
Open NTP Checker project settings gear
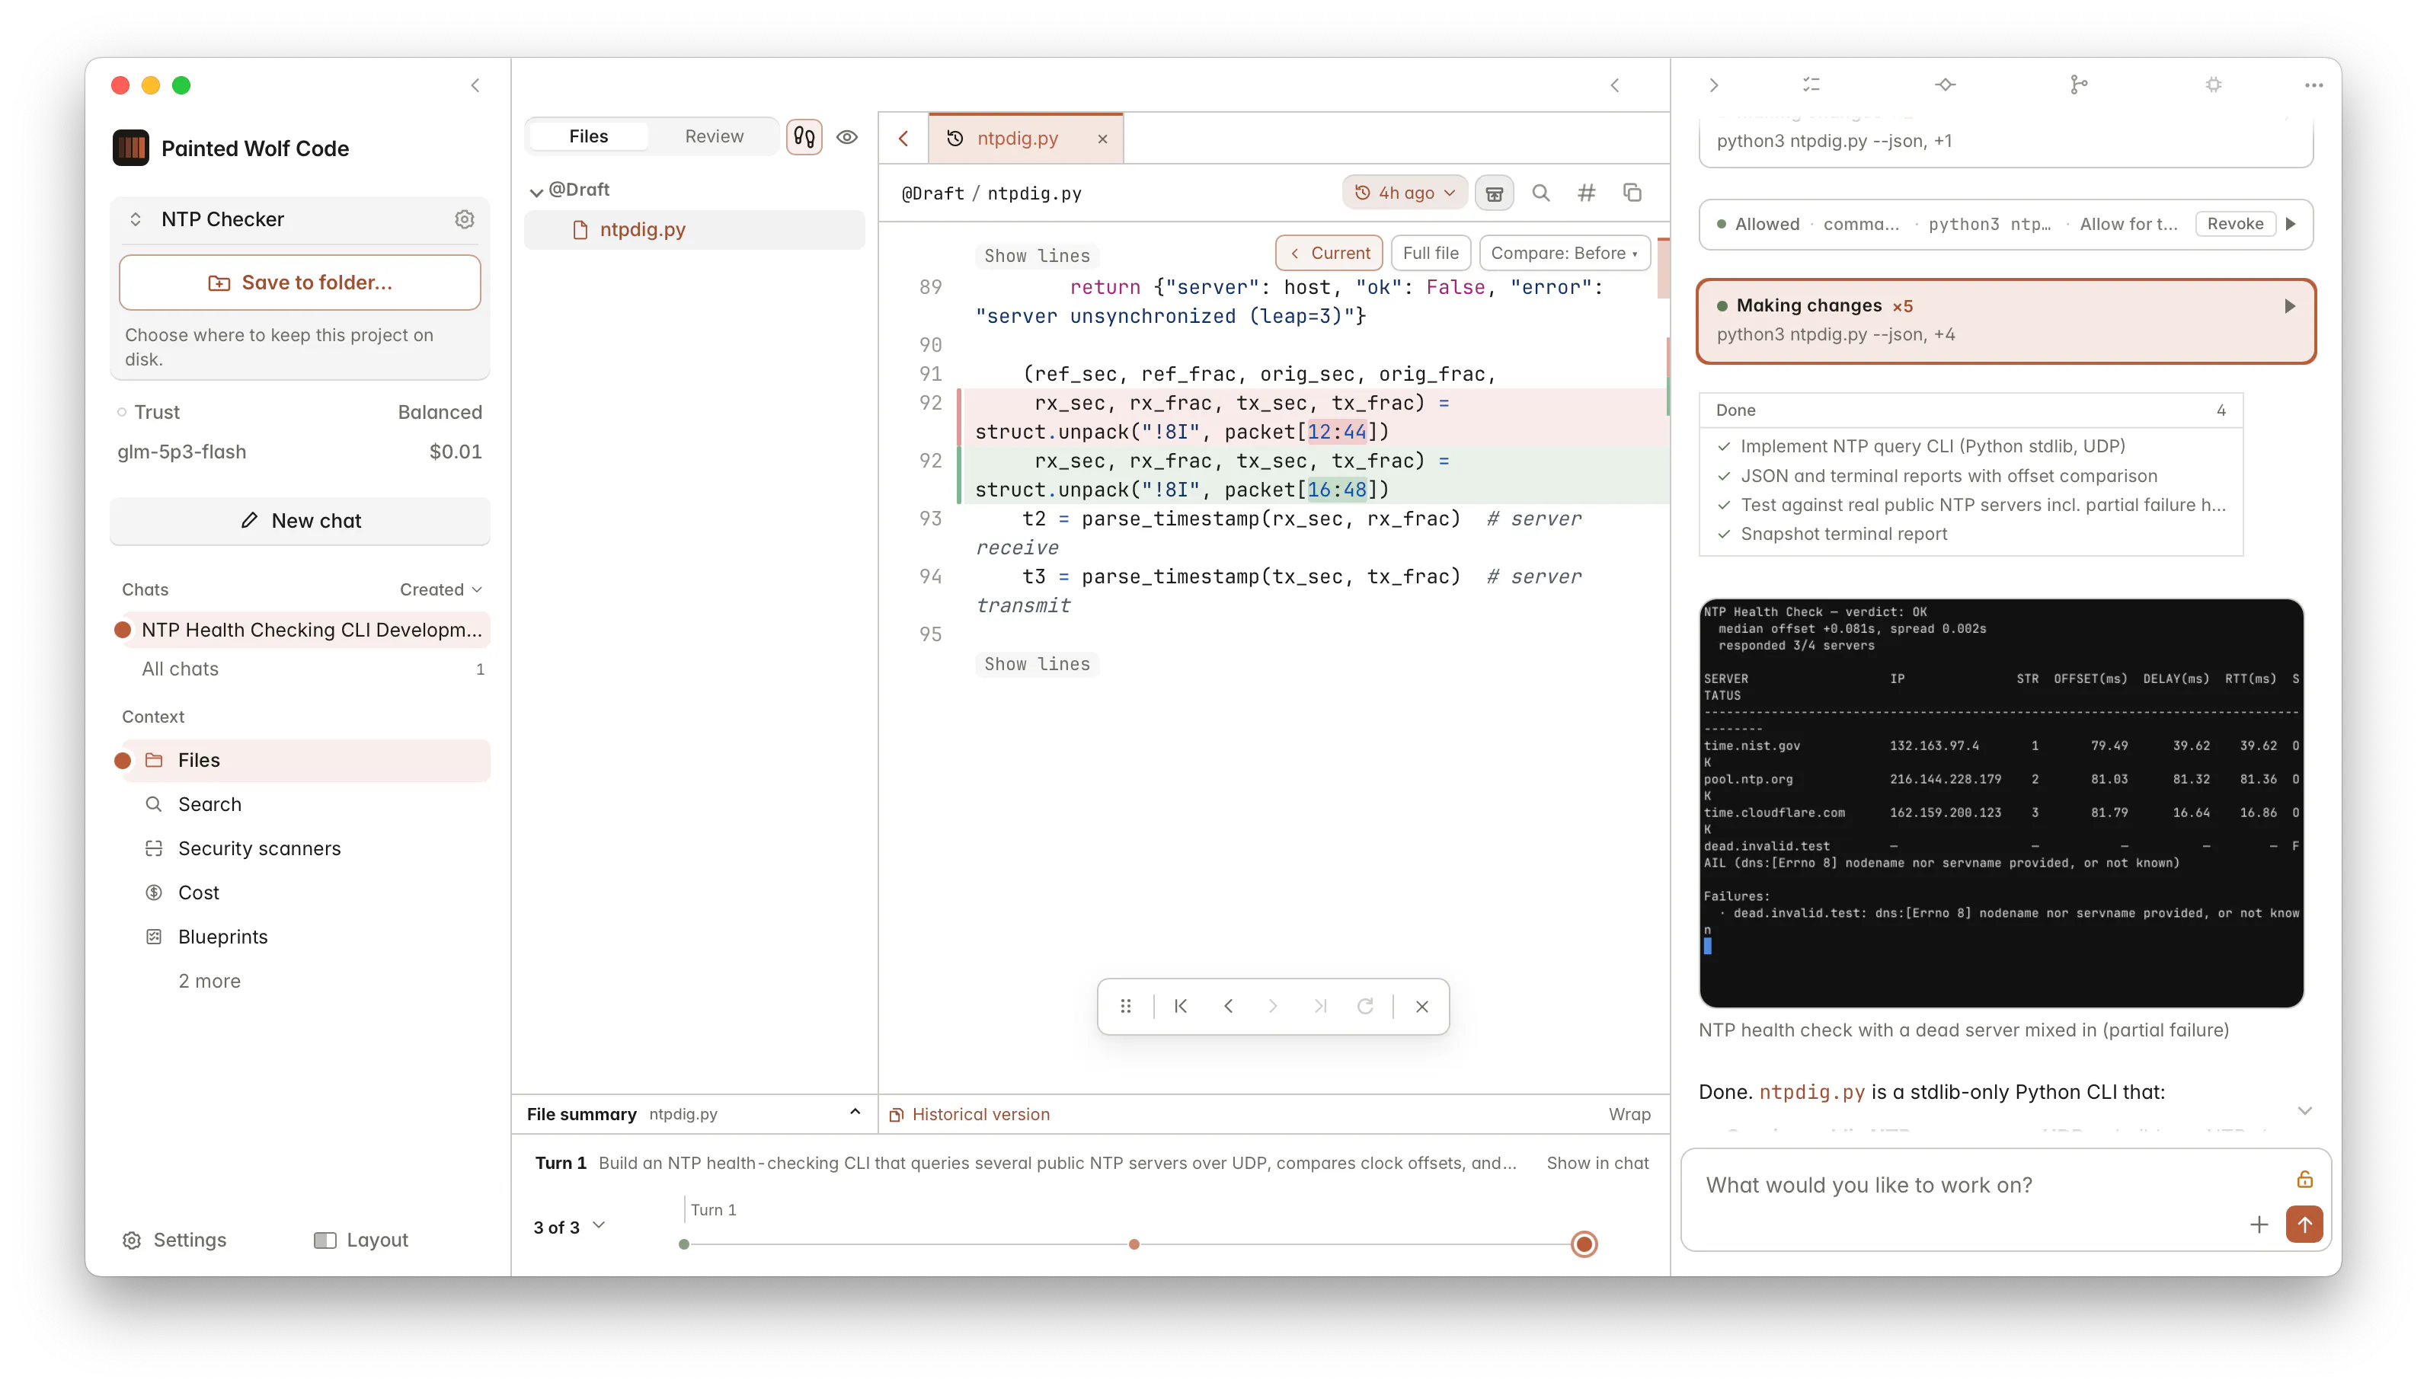[464, 219]
